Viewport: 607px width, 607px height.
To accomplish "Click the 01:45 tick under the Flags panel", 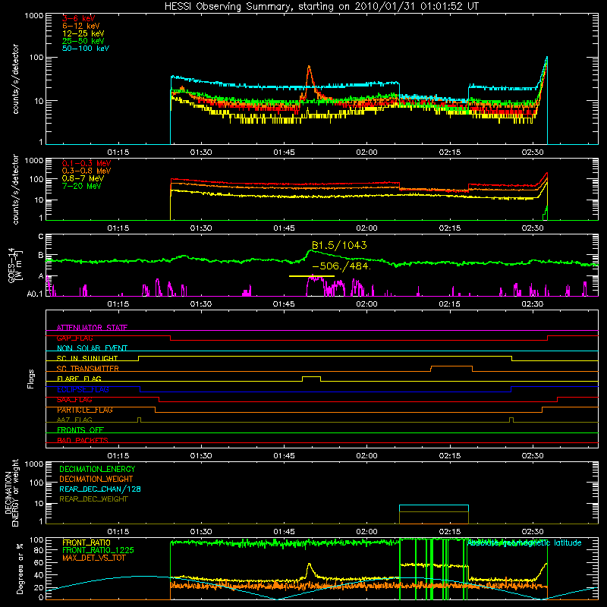I will [x=284, y=456].
